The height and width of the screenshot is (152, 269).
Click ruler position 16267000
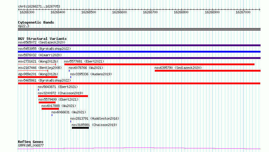click(243, 12)
